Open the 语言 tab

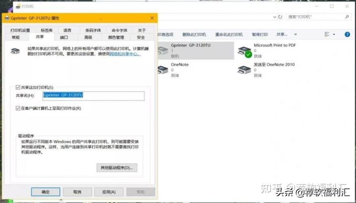67,30
